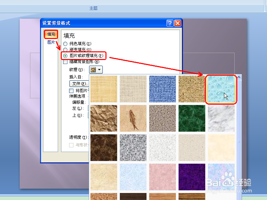The image size is (267, 200).
Task: Choose the green marble texture
Action: [x=192, y=118]
